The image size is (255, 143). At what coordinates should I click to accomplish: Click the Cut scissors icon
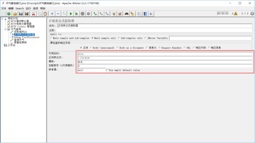point(33,14)
